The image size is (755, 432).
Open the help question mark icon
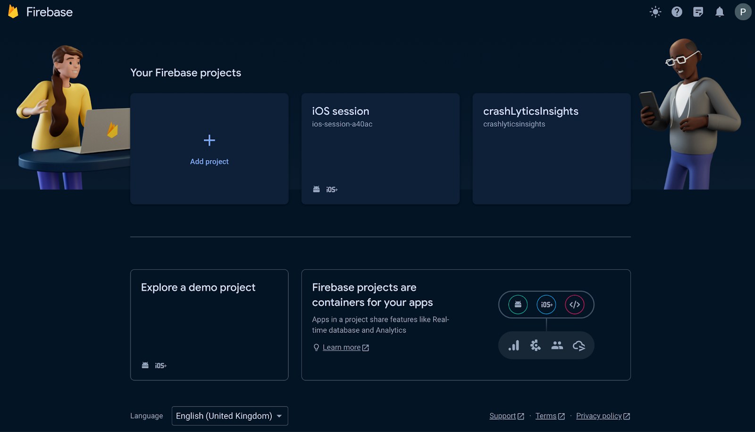click(677, 12)
